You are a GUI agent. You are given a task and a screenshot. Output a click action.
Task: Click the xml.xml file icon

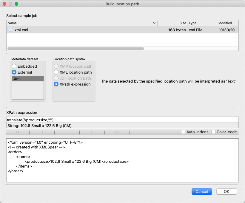[10, 30]
